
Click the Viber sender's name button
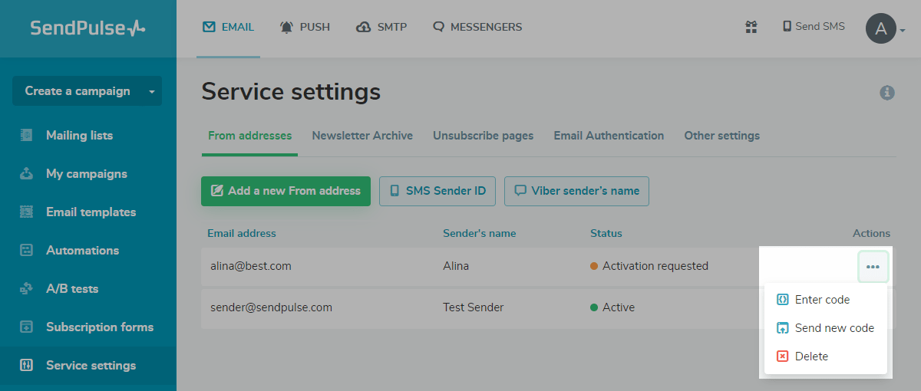coord(576,191)
